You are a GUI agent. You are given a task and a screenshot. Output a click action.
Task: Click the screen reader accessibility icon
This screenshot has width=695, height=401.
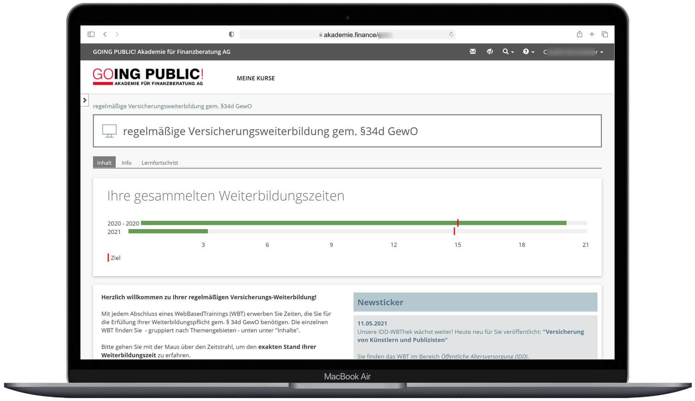point(489,52)
